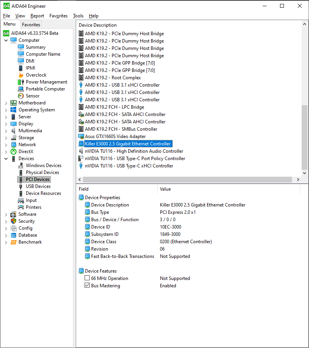Screen dimensions: 309x348
Task: Click the Portable Computer laptop icon
Action: pyautogui.click(x=21, y=89)
